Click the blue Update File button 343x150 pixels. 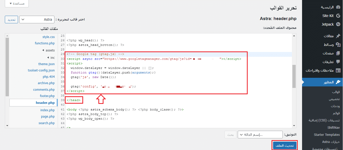click(285, 146)
